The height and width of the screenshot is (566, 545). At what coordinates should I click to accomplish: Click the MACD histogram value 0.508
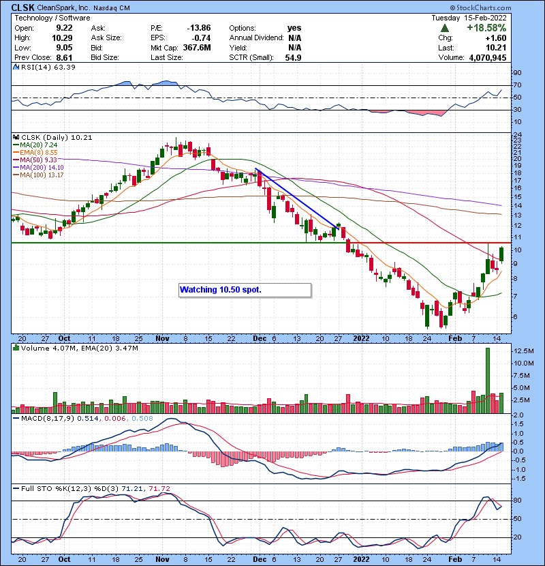[142, 419]
